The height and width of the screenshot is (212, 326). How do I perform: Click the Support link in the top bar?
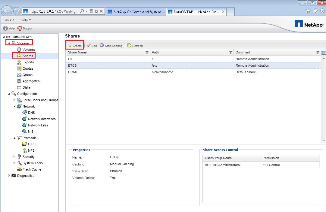pos(25,28)
